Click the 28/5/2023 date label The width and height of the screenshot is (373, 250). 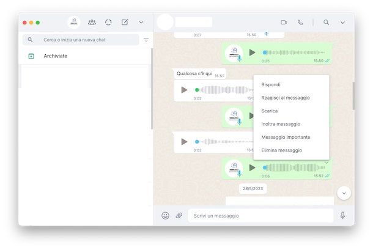253,189
